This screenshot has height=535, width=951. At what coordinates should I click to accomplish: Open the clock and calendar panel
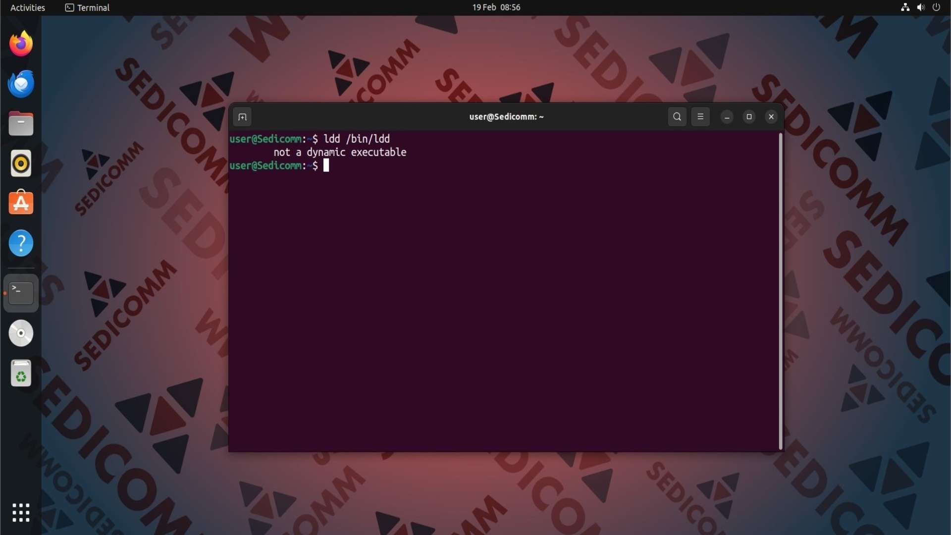pyautogui.click(x=496, y=7)
